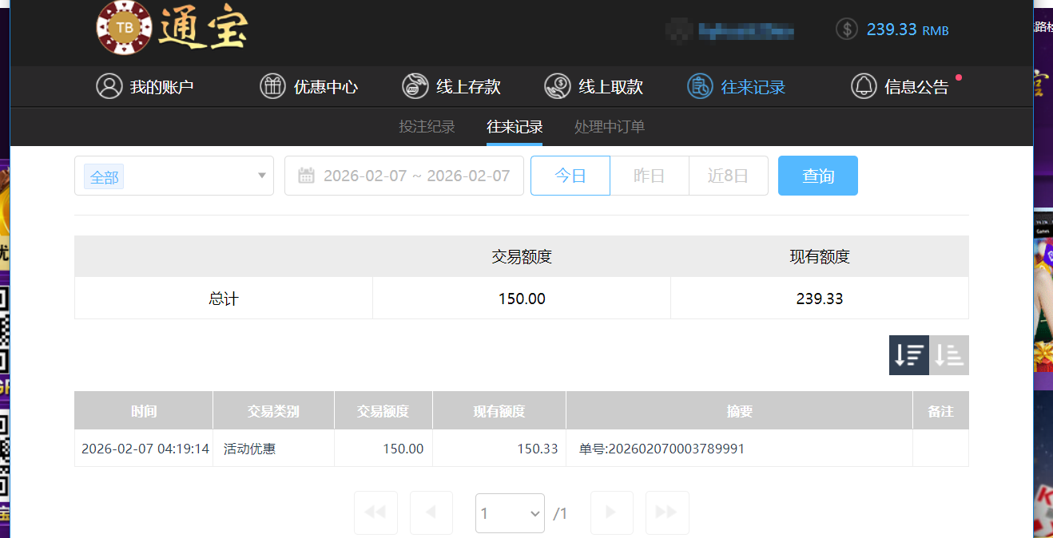Open the date range picker field

coord(403,175)
